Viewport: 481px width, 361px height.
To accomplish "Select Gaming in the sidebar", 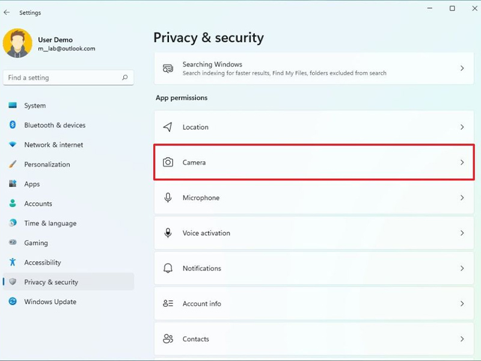I will tap(69, 243).
